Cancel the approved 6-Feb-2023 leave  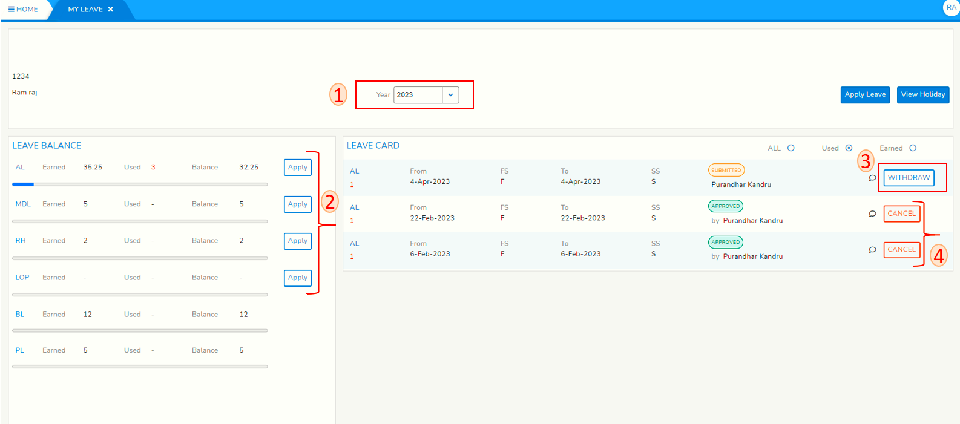901,250
